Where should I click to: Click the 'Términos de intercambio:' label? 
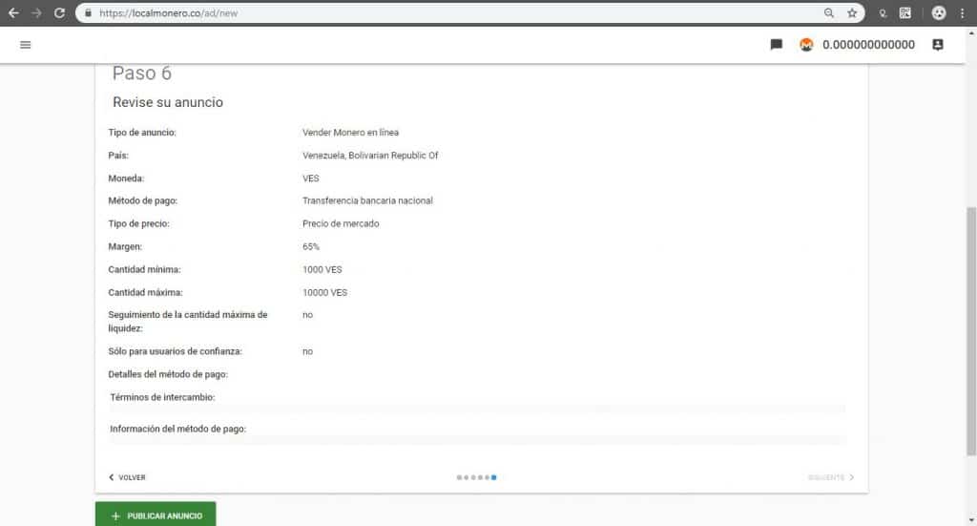(x=162, y=397)
